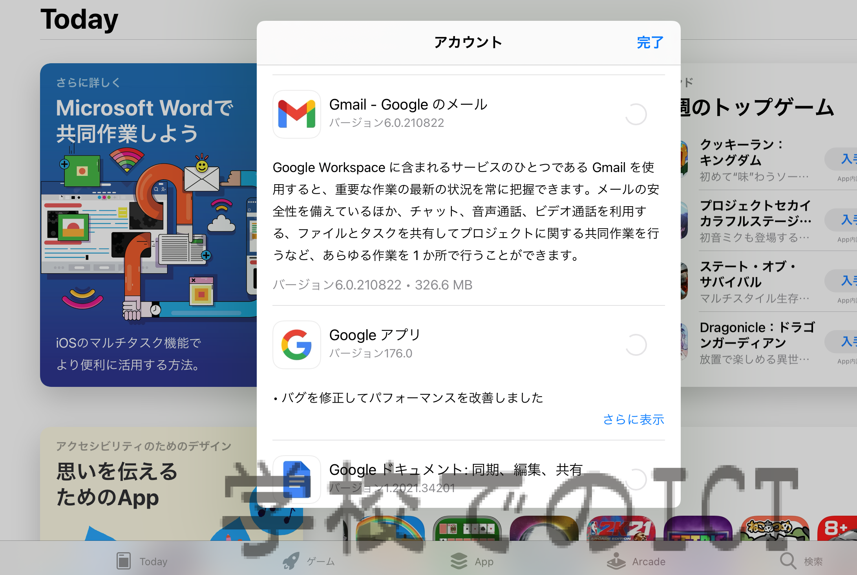Open the Today tab in bottom bar
The image size is (857, 575).
[142, 561]
